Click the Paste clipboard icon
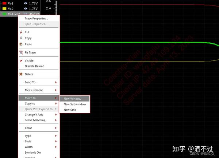 pos(21,44)
